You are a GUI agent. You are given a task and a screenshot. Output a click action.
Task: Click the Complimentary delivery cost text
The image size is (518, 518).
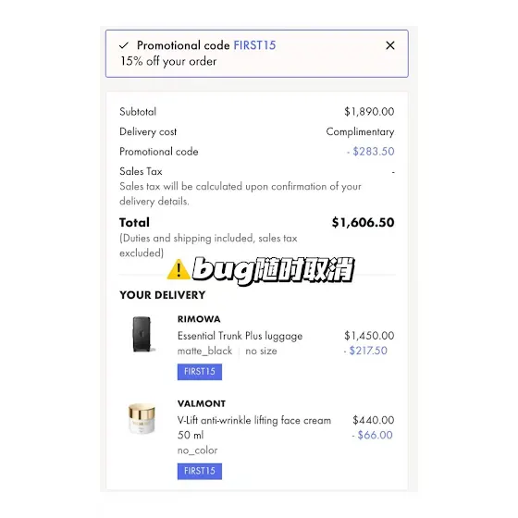click(x=360, y=131)
